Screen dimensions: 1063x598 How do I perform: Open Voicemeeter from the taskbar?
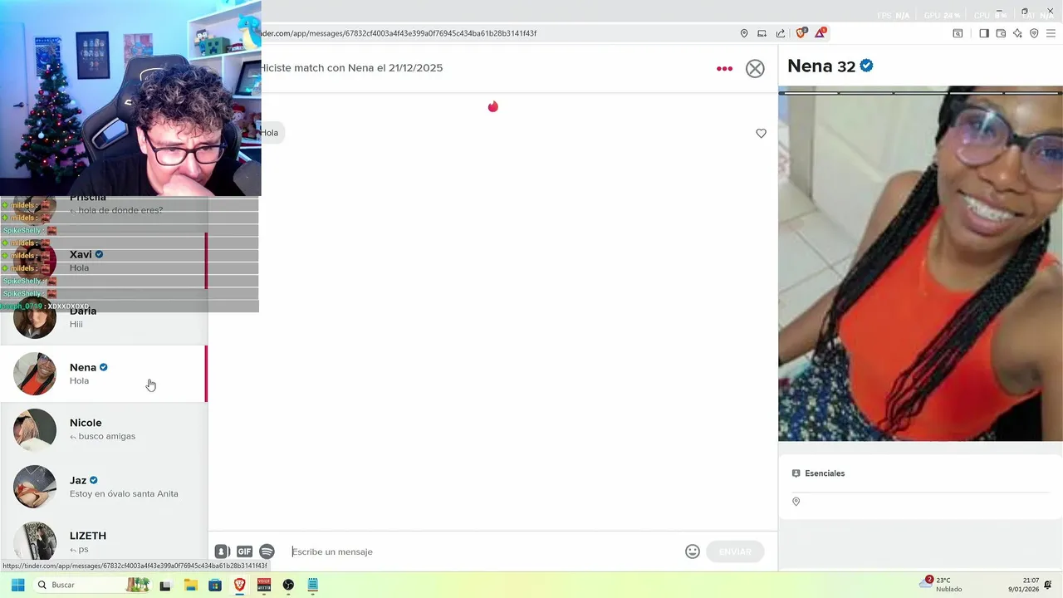tap(264, 585)
